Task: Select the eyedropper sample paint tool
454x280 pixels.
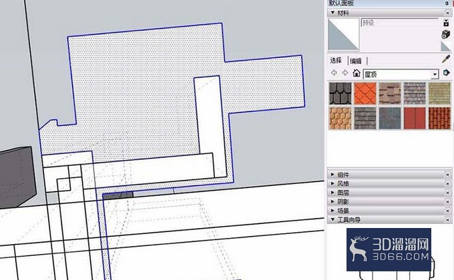Action: click(x=446, y=59)
